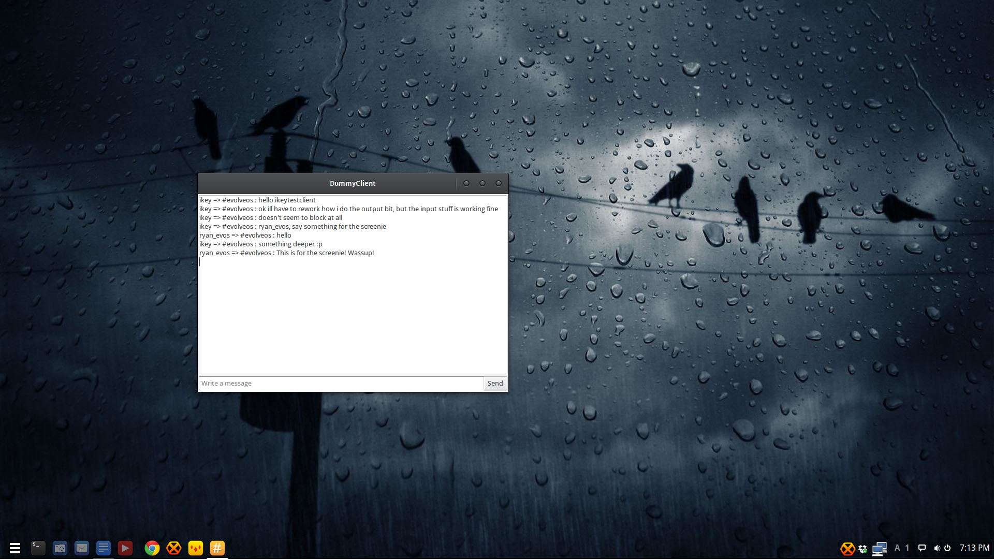Launch the terminal from the panel

point(38,548)
